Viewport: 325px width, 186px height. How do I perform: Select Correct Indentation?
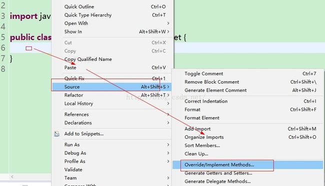pyautogui.click(x=247, y=101)
